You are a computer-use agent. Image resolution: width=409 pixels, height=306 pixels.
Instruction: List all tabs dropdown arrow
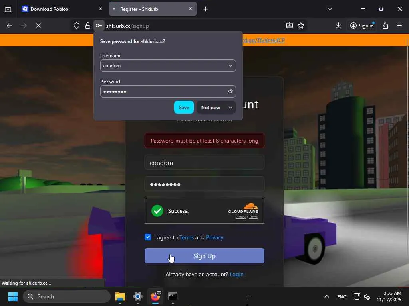330,9
